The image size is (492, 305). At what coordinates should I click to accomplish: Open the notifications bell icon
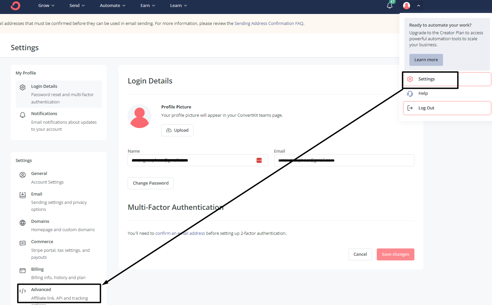tap(389, 6)
